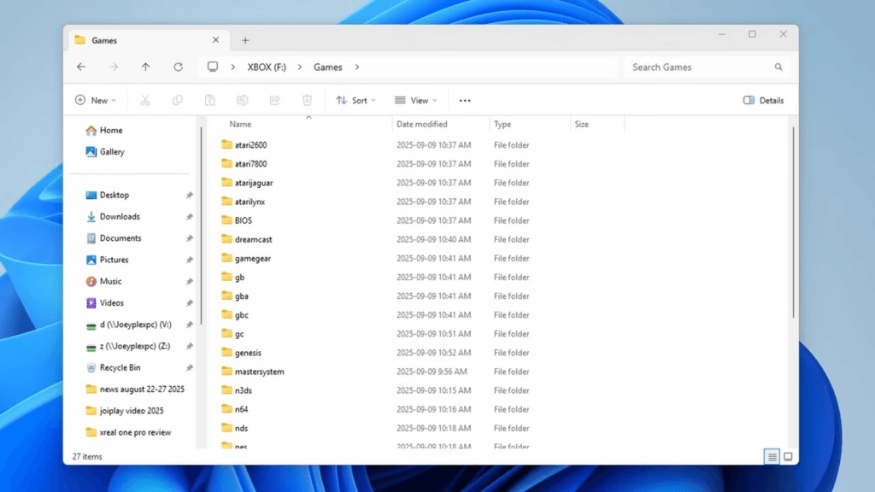Viewport: 875px width, 492px height.
Task: Expand chevron after Games in address bar
Action: [x=357, y=67]
